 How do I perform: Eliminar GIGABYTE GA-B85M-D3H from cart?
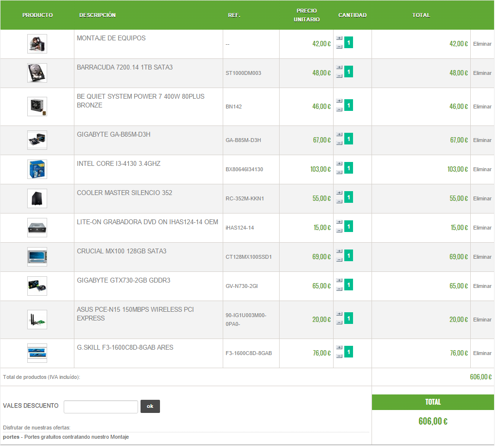click(482, 140)
